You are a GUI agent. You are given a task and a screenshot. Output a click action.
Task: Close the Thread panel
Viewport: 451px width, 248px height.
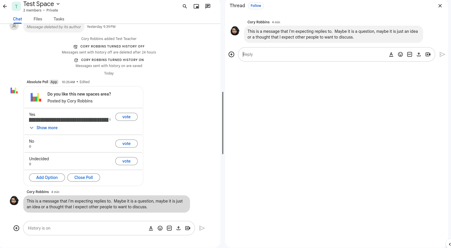pos(440,6)
